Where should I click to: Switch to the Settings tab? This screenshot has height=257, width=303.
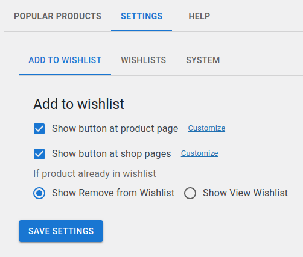[x=141, y=16]
